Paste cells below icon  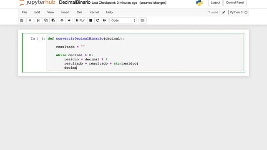(53, 20)
